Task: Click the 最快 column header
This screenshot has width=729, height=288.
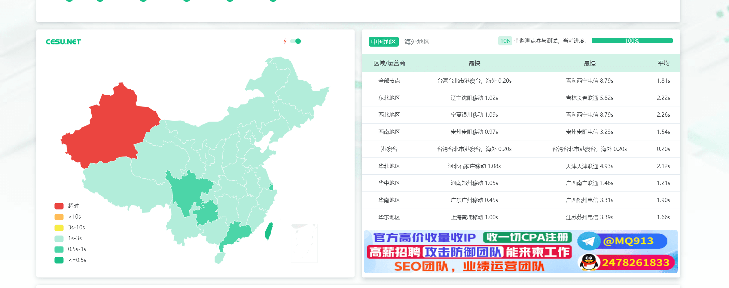Action: tap(474, 63)
